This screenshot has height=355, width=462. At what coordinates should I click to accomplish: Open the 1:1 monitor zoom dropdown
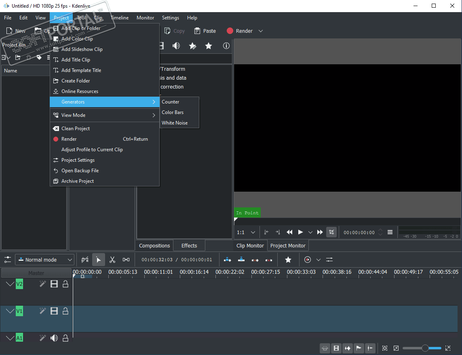tap(246, 232)
